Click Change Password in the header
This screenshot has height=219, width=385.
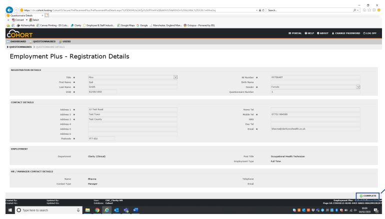pyautogui.click(x=346, y=33)
